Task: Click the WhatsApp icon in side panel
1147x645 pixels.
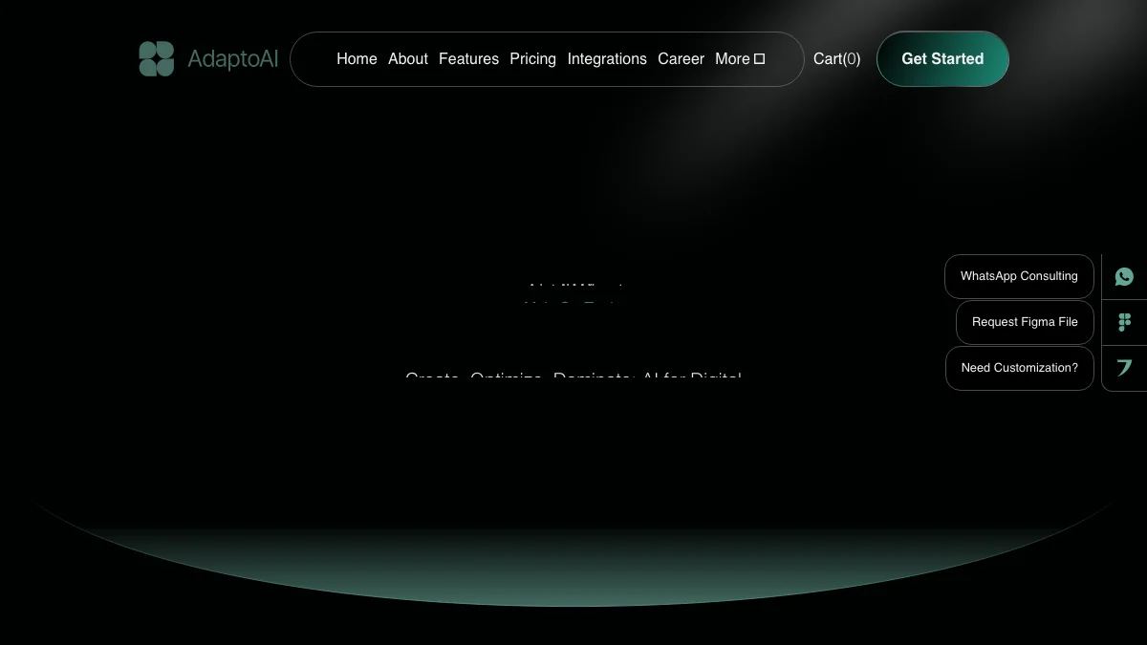Action: (x=1124, y=276)
